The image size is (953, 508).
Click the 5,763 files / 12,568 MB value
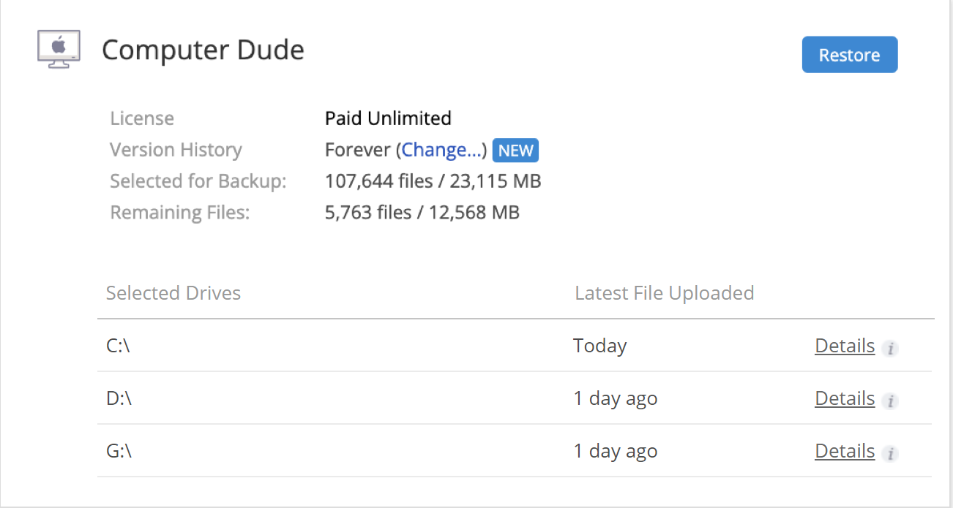pos(422,213)
